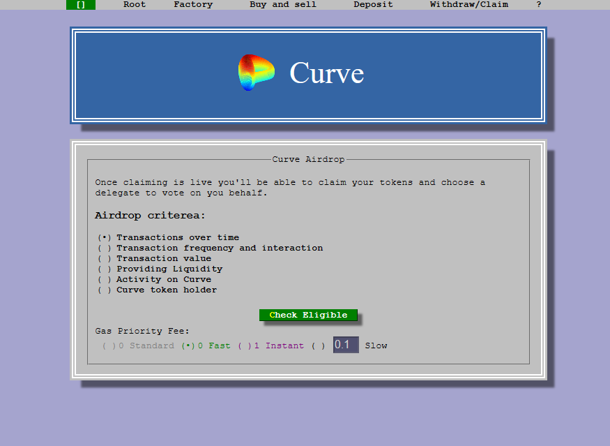This screenshot has width=610, height=446.
Task: Click the Curve rainbow logo
Action: [257, 73]
